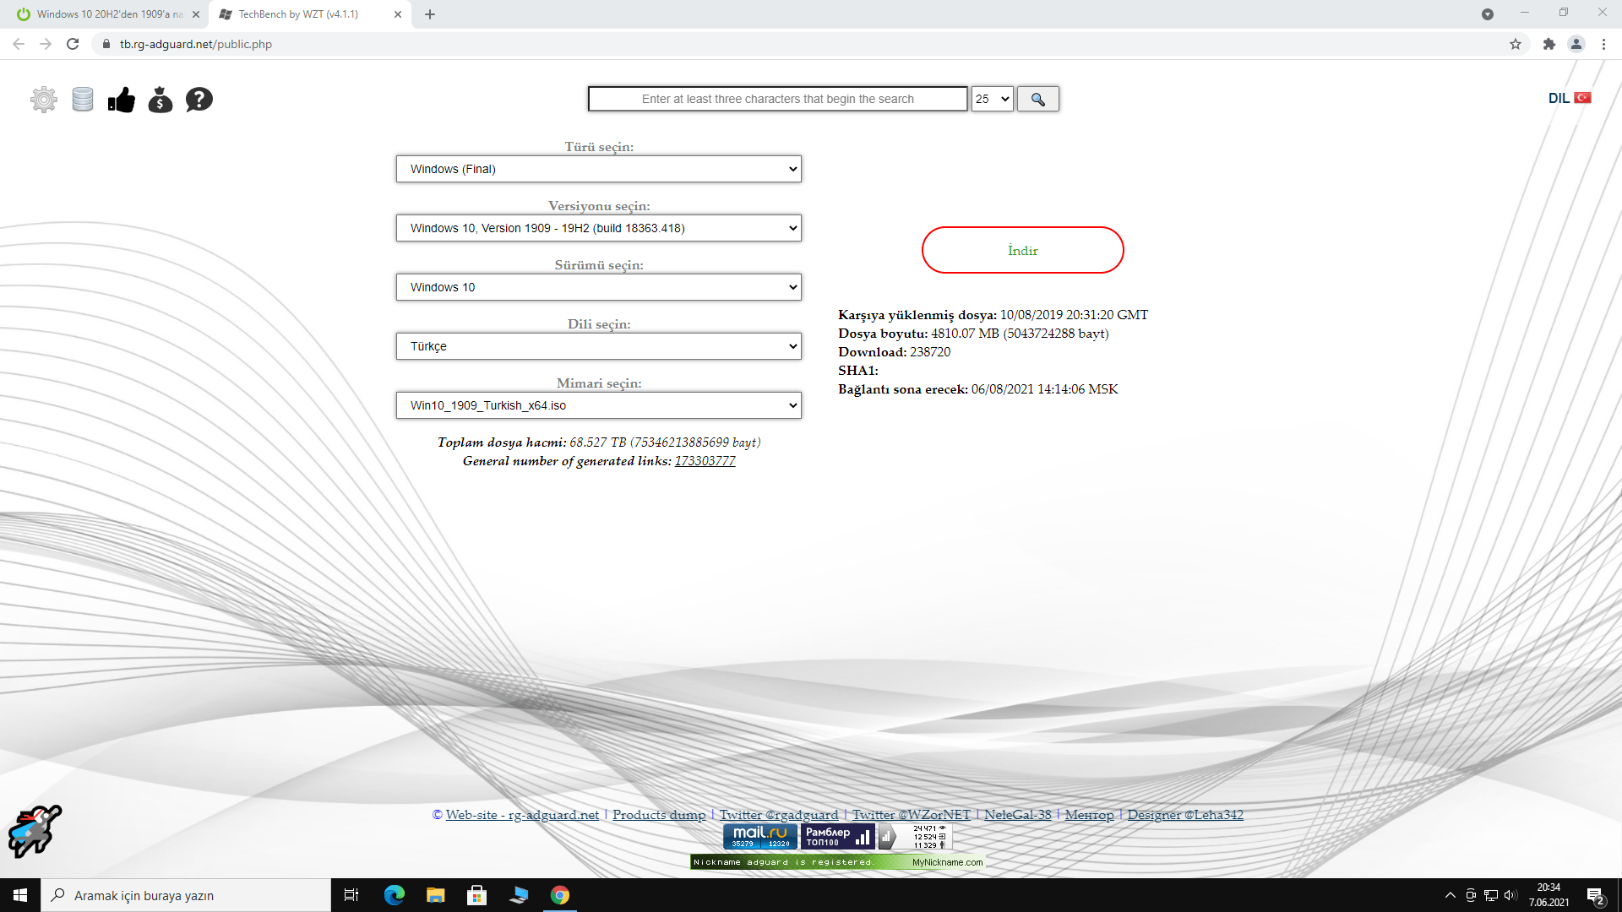Click the visitor statistics counter badge
Image resolution: width=1622 pixels, height=912 pixels.
point(916,836)
